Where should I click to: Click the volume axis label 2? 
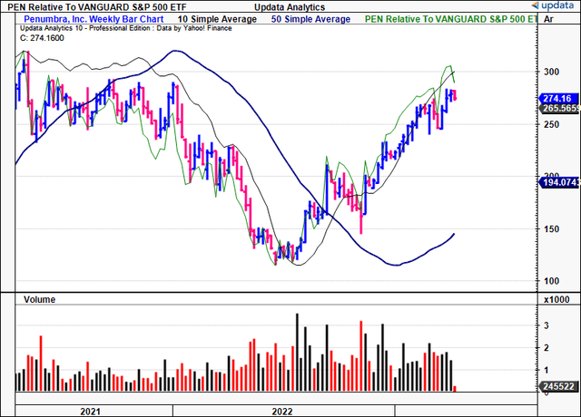[x=547, y=348]
